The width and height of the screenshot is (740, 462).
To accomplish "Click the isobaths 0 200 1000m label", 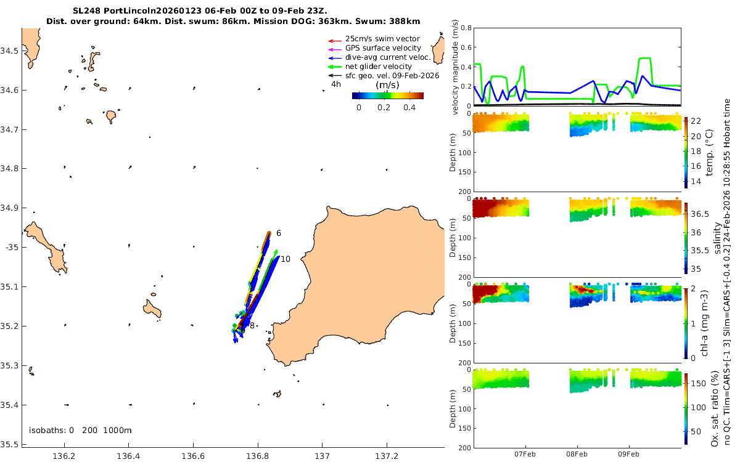I will (81, 430).
